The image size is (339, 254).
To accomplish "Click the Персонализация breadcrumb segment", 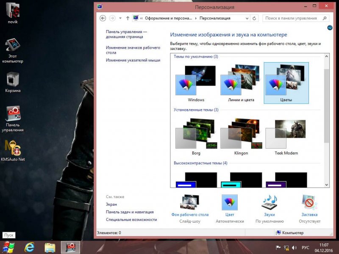I will [215, 18].
